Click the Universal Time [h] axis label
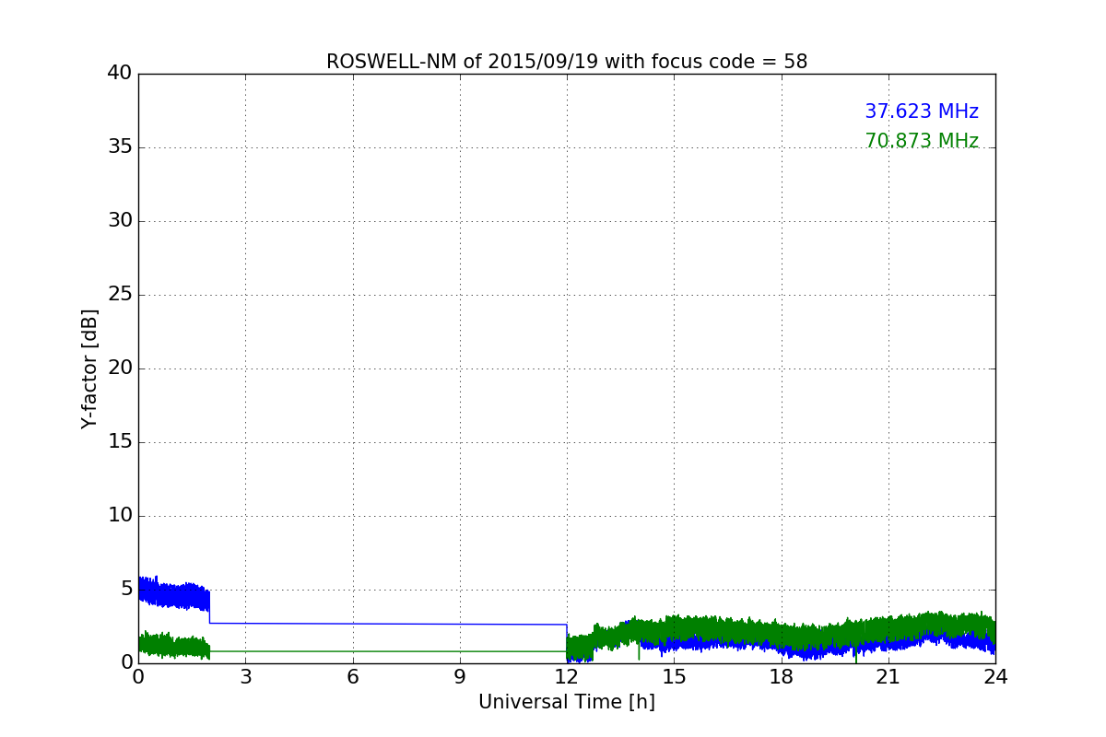This screenshot has width=1106, height=737. coord(567,702)
